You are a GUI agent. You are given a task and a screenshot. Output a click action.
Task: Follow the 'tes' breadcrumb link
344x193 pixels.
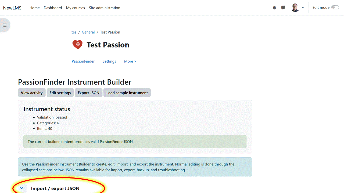(x=74, y=32)
